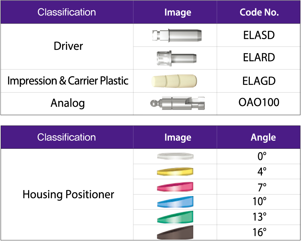This screenshot has height=242, width=301.
Task: Click the ELAGD code text
Action: tap(259, 81)
